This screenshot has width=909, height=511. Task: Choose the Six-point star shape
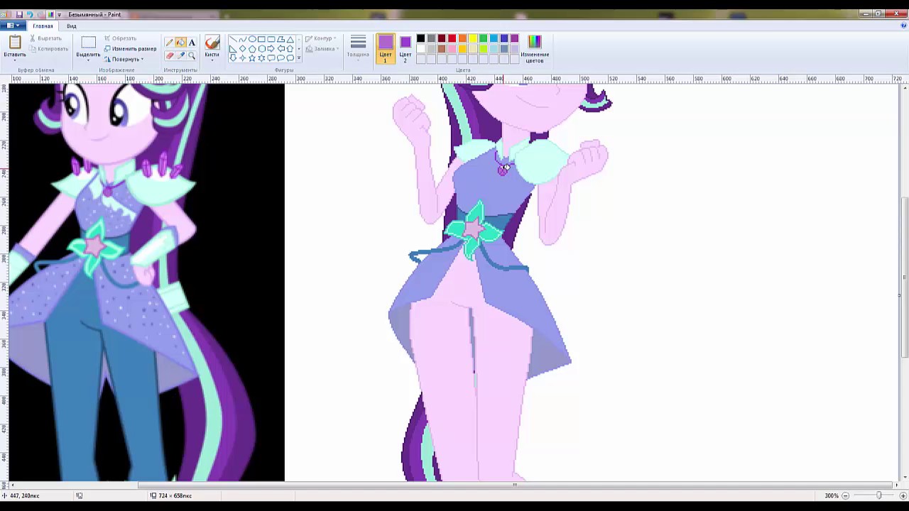click(x=261, y=57)
